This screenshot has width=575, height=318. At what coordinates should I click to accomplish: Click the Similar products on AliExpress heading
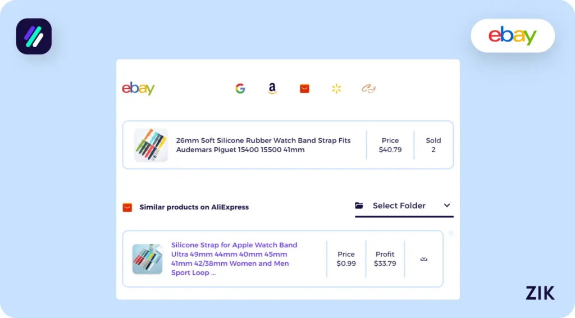(x=194, y=207)
